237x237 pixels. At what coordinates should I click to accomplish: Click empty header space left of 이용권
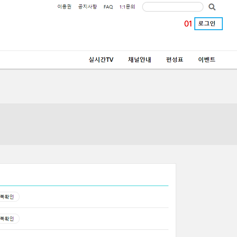27,7
